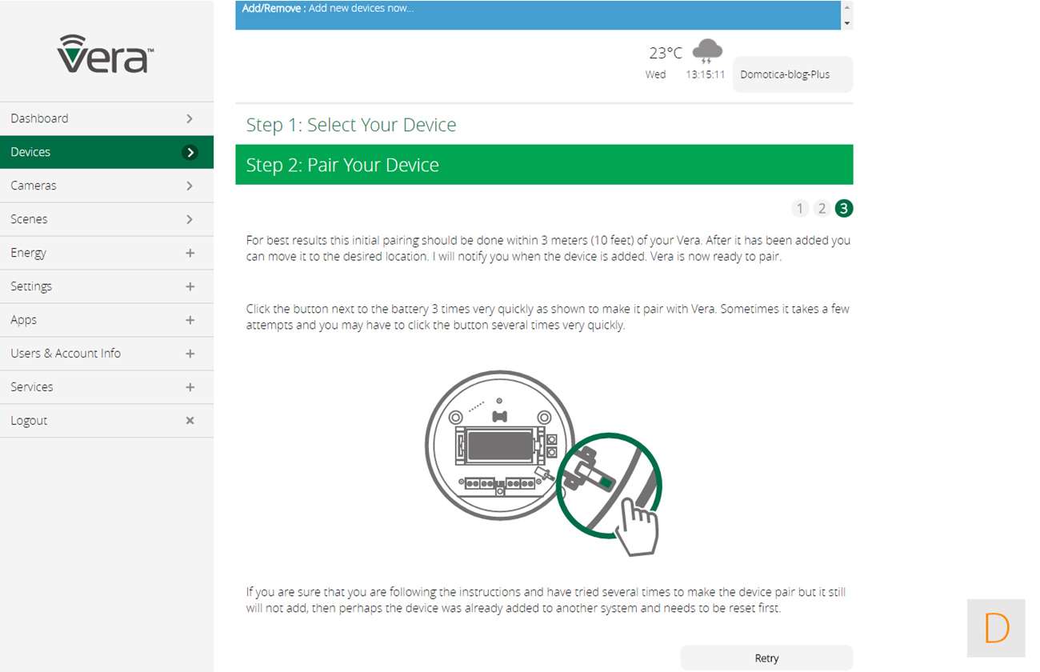Click the device pairing illustration

tap(543, 462)
